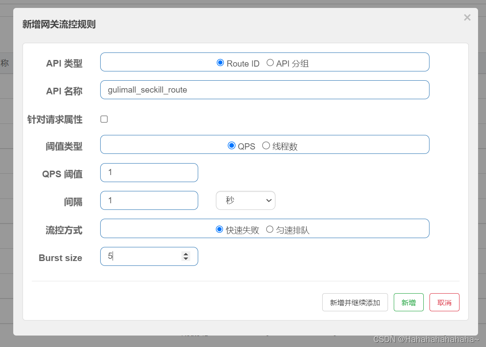Submit the rule with the 新增 button
Screen dimensions: 486x347
pos(408,302)
